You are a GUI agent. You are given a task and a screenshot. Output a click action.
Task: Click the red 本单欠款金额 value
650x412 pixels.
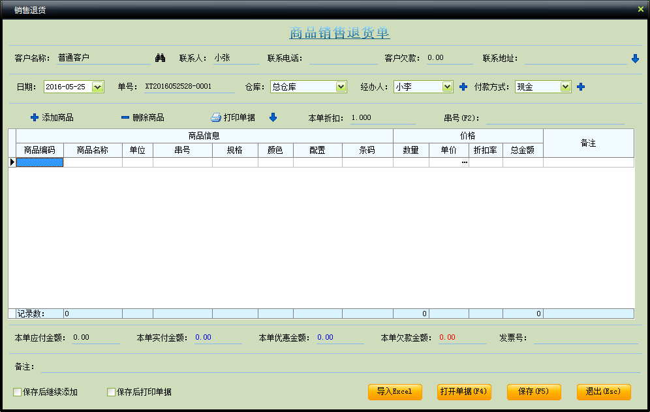[x=447, y=338]
